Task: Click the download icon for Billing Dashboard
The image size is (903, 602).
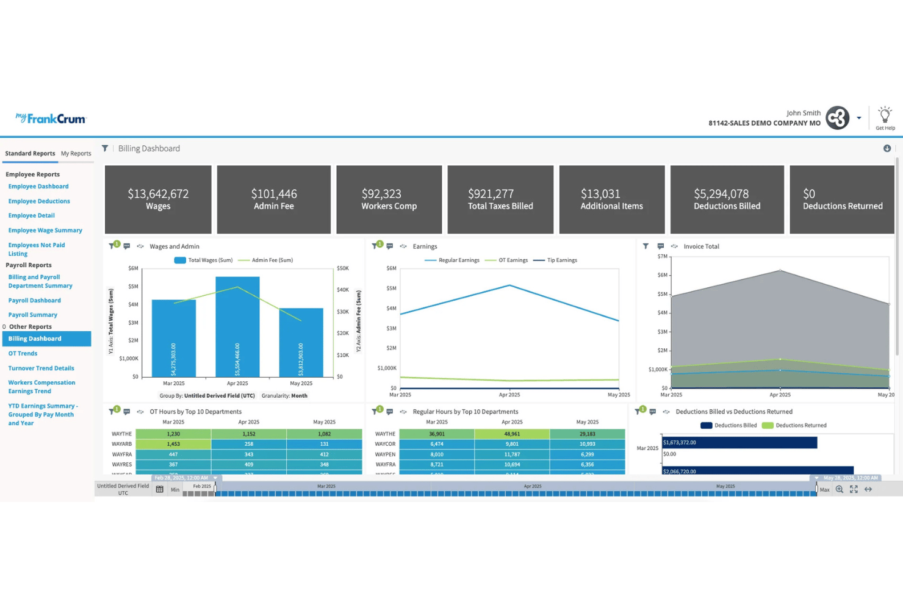Action: 887,148
